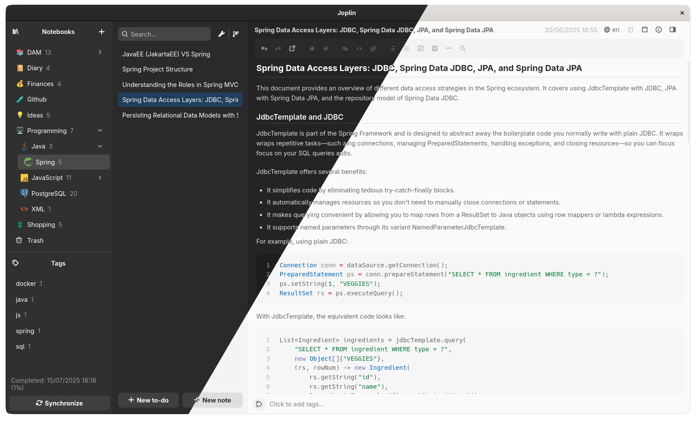Click the Tags header icon
The height and width of the screenshot is (421, 696).
[x=16, y=263]
